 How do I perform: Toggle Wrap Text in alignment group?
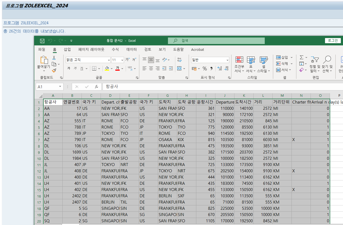(179, 60)
